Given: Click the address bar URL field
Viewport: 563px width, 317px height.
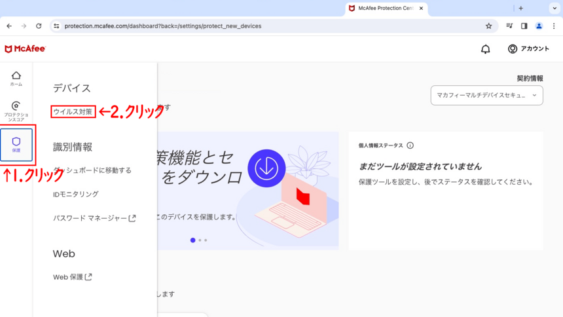Looking at the screenshot, I should [x=273, y=26].
